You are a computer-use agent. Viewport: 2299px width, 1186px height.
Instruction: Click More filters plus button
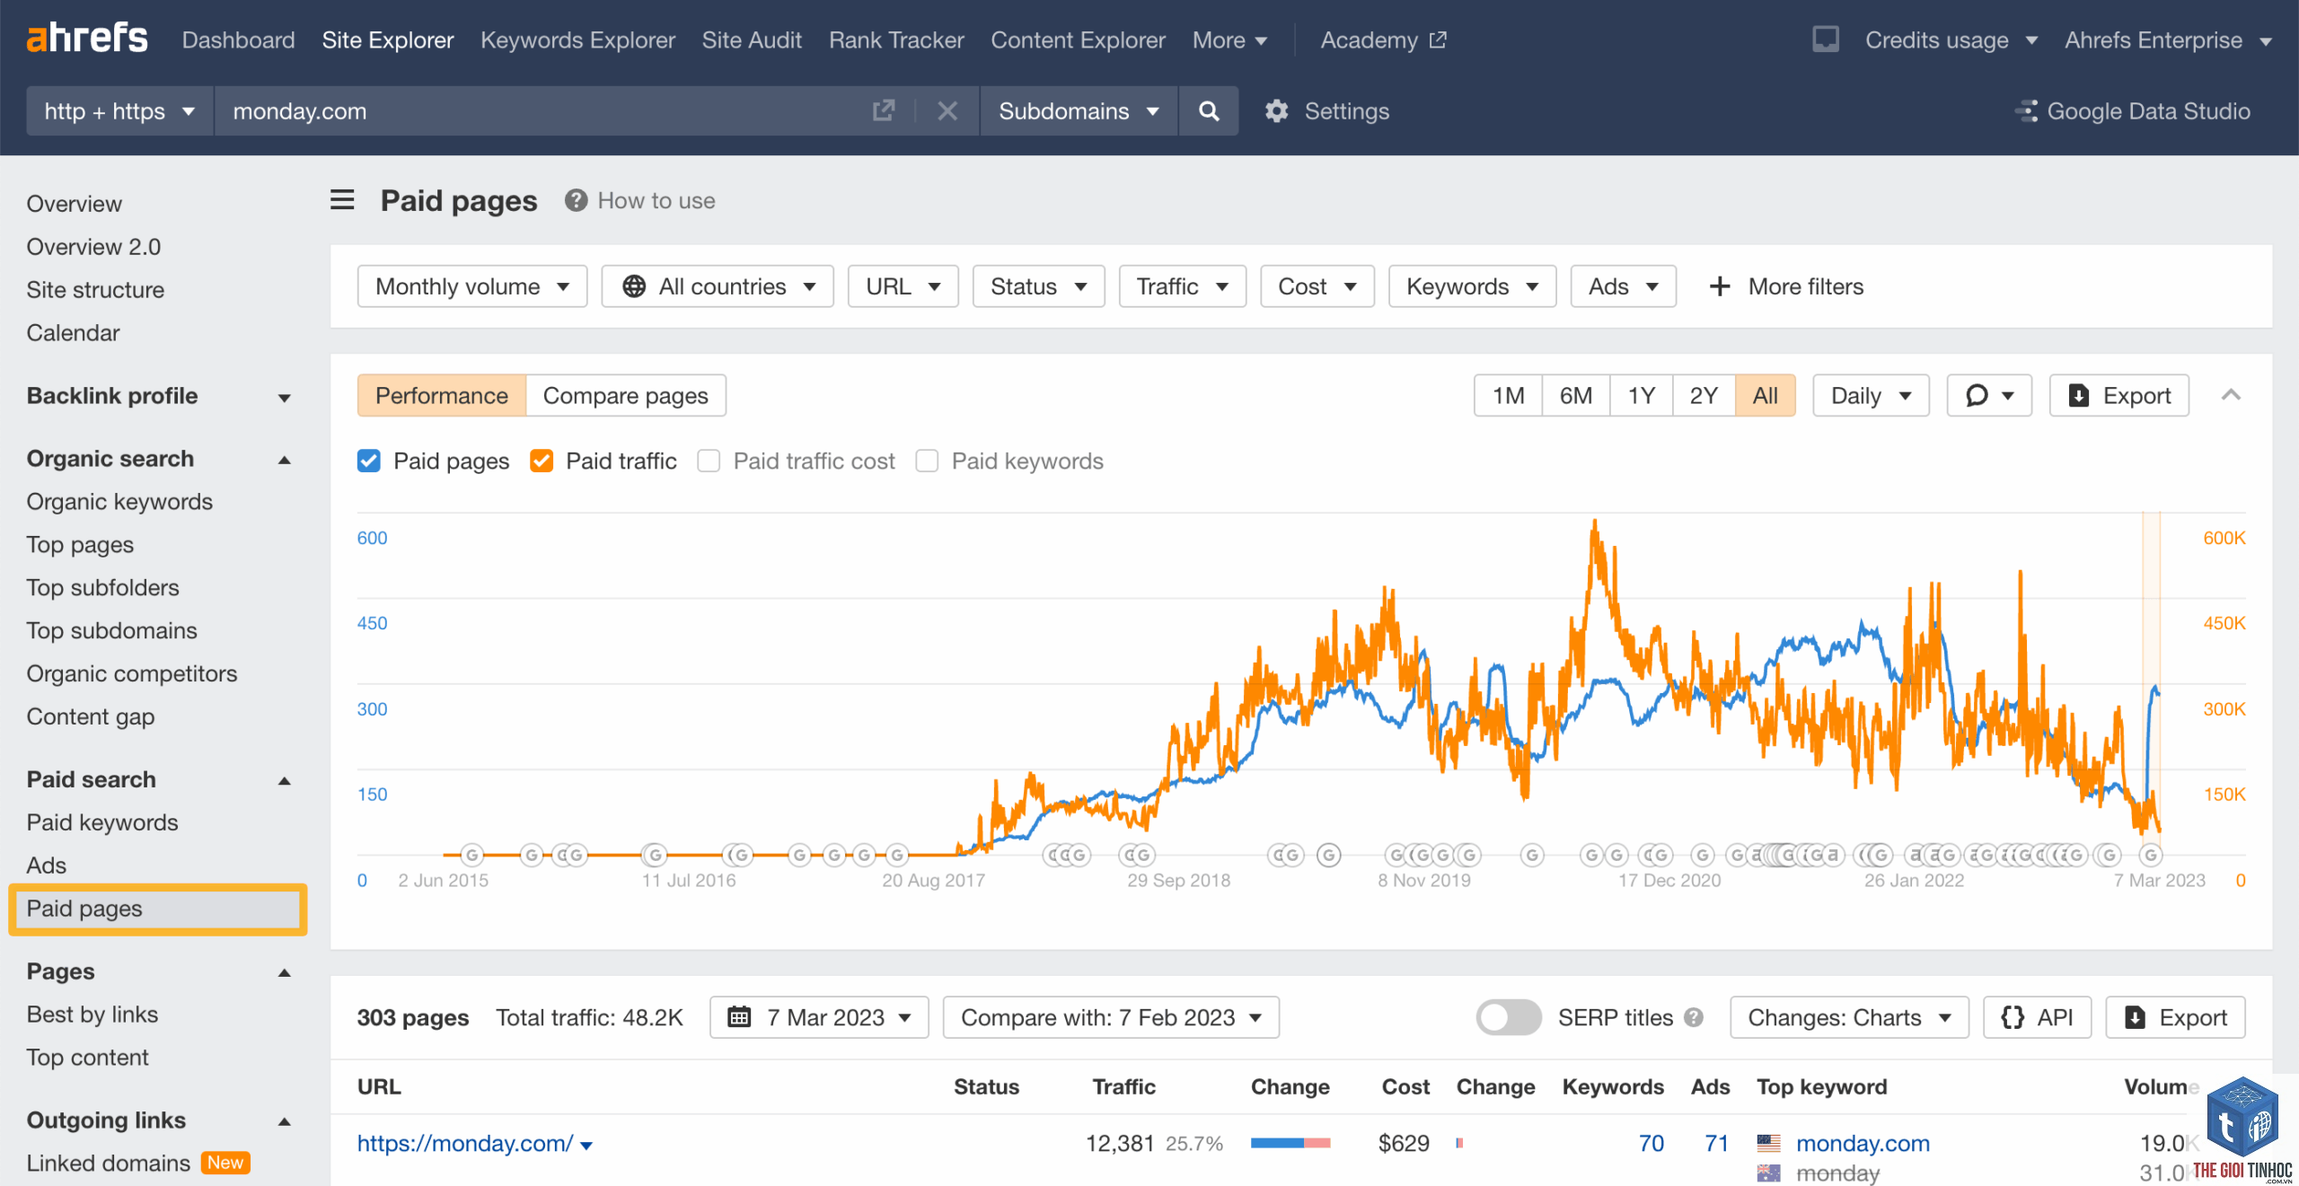(x=1785, y=286)
